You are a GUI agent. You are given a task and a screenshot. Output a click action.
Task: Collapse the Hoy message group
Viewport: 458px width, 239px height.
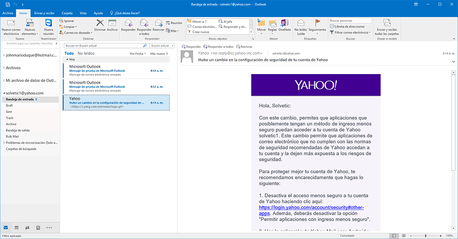pyautogui.click(x=67, y=59)
